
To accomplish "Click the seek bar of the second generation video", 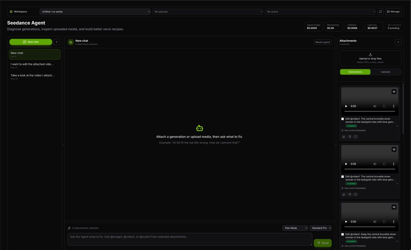I will (370, 169).
